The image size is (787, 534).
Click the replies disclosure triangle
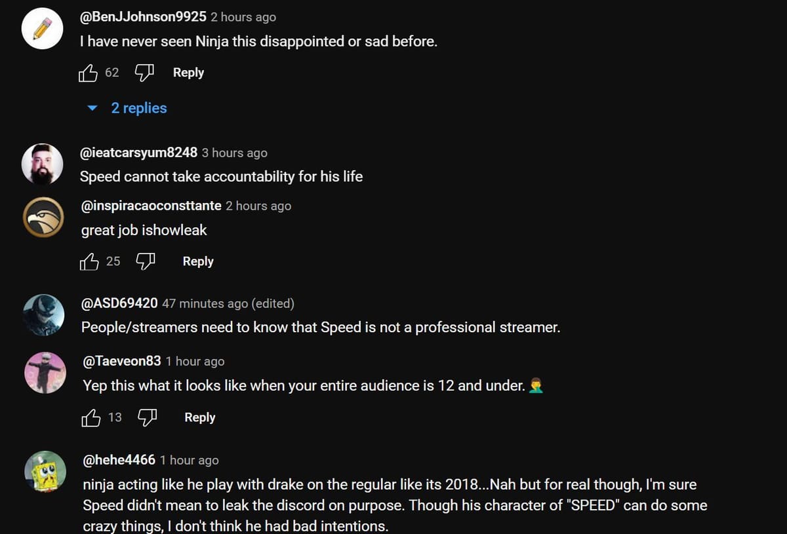pos(92,107)
